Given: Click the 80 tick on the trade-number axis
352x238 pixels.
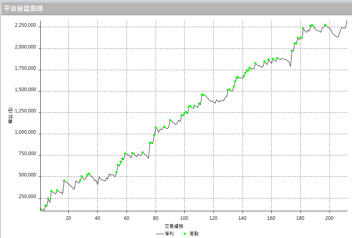Looking at the screenshot, I should (x=156, y=218).
